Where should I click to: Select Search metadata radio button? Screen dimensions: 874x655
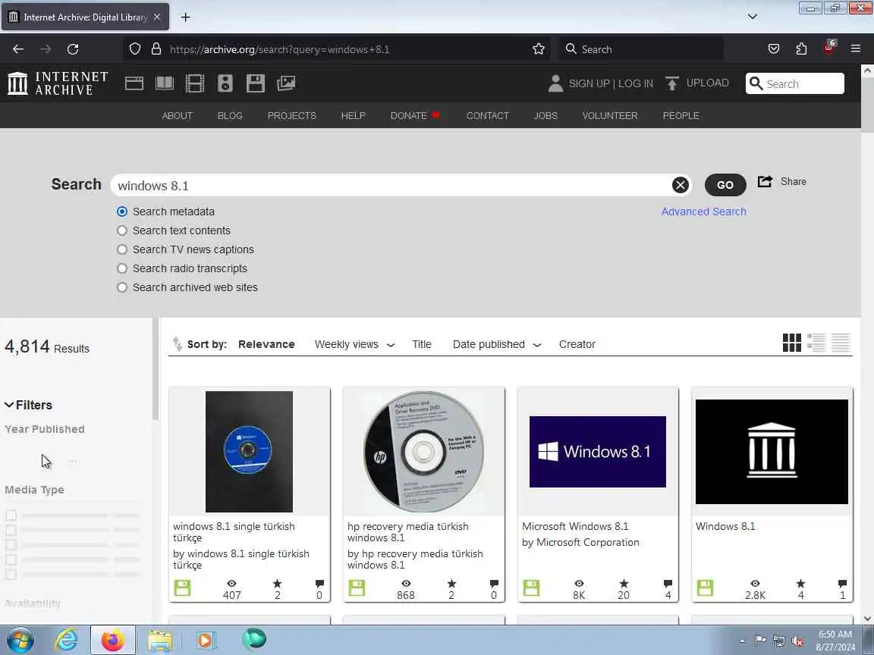122,212
